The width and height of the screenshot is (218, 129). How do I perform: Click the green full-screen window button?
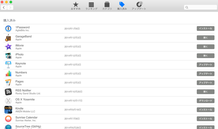tap(11, 2)
